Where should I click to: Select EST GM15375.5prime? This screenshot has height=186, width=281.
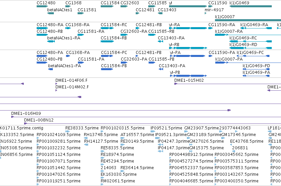point(207,148)
